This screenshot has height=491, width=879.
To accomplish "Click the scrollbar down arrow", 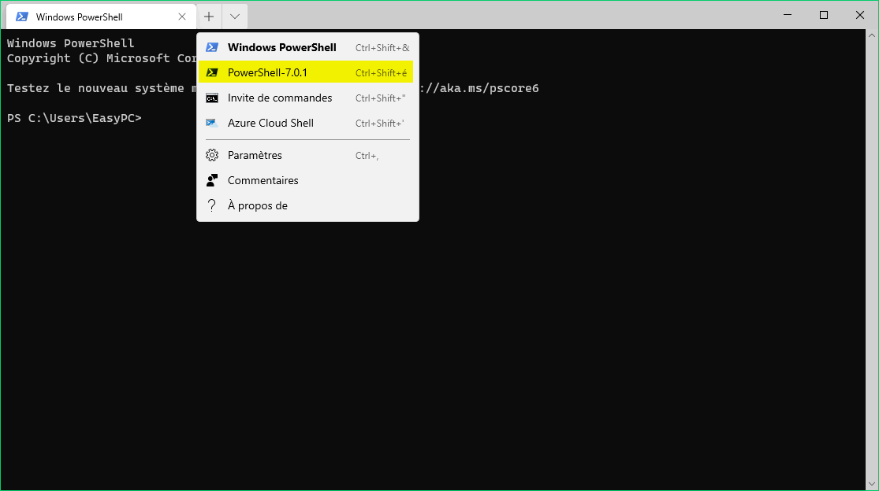I will pos(872,484).
